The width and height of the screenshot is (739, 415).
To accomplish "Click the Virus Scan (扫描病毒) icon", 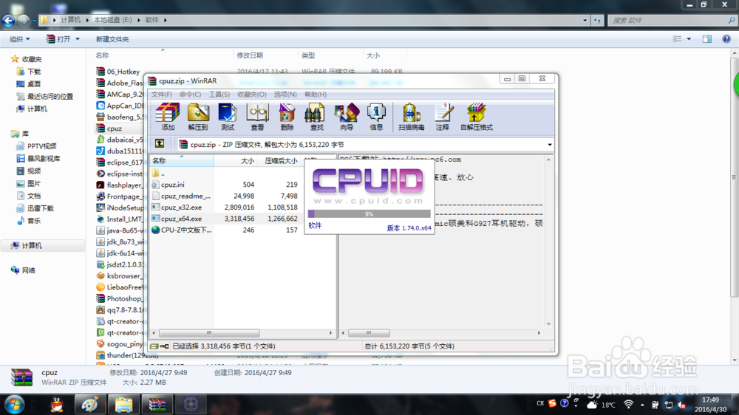I will coord(412,117).
